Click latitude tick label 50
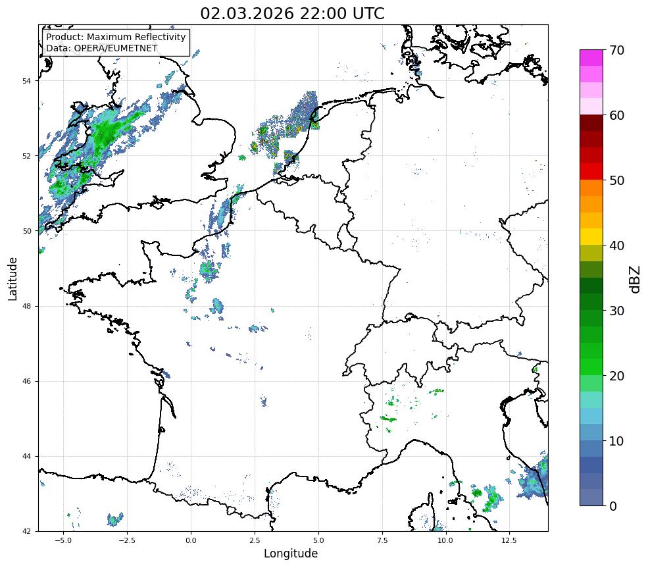This screenshot has height=566, width=648. (27, 231)
